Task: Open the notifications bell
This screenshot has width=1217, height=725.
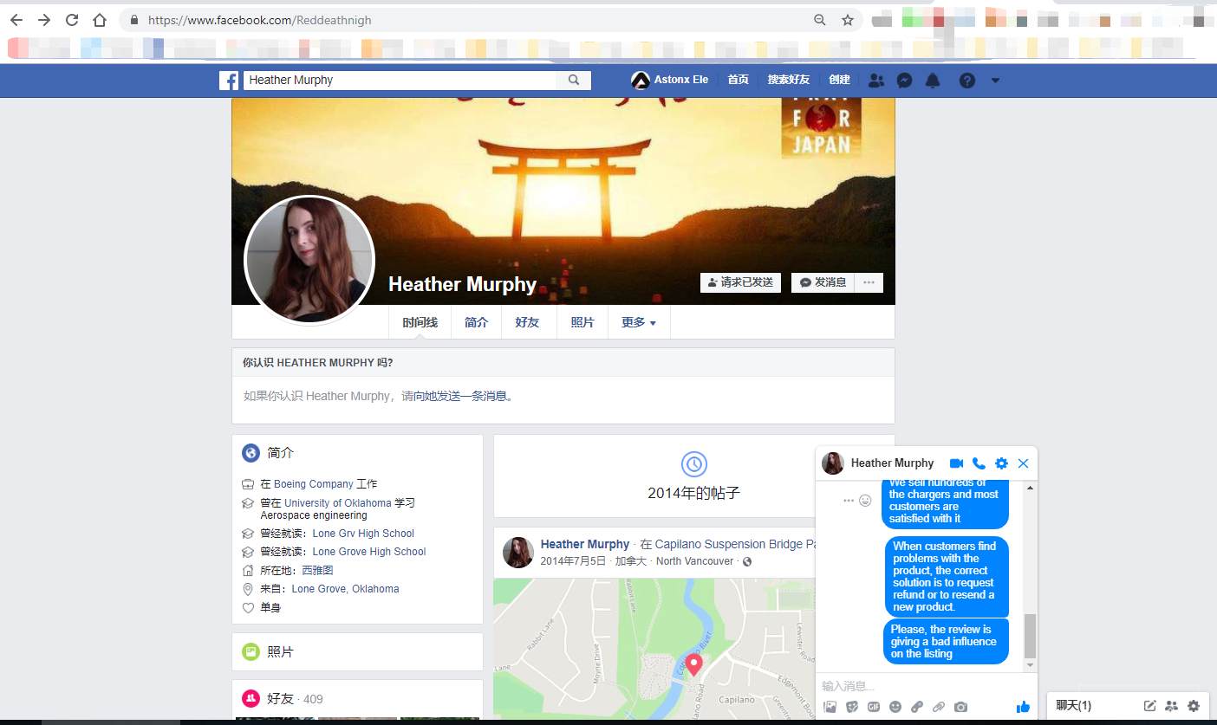Action: (933, 81)
